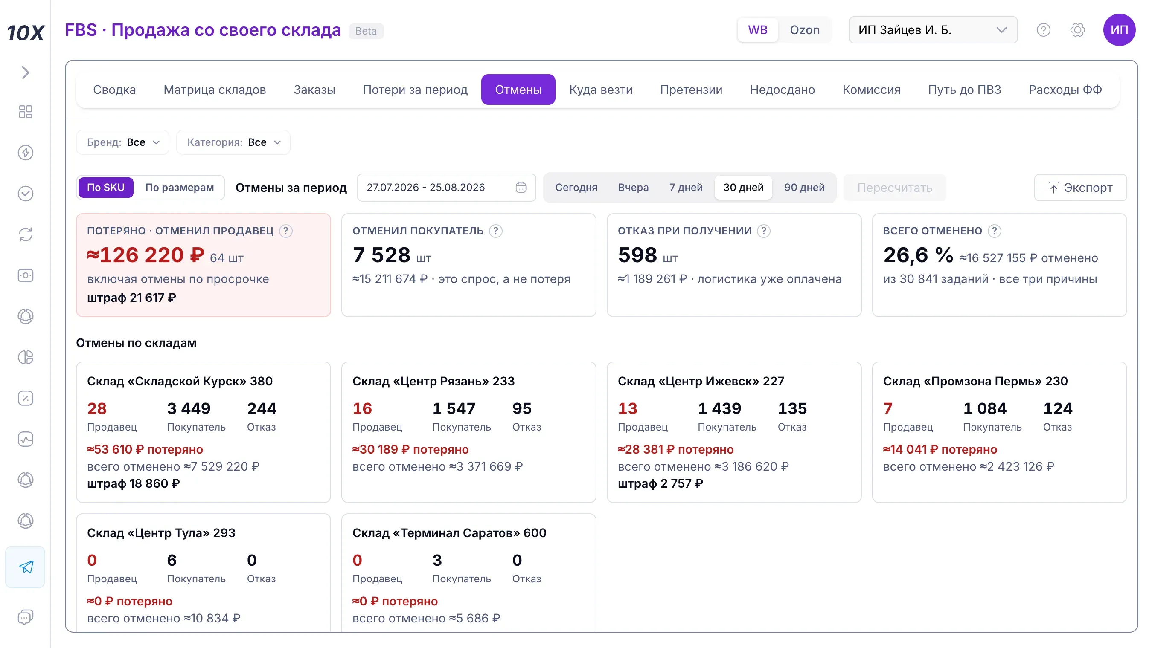The height and width of the screenshot is (648, 1152).
Task: Select По размерам view mode
Action: click(179, 187)
